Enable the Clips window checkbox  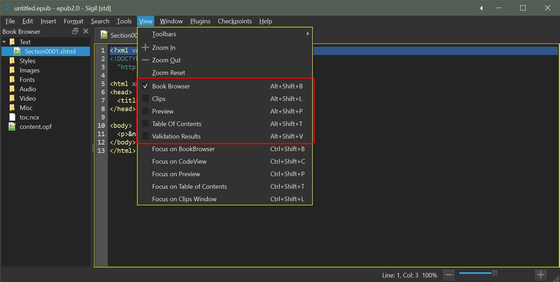point(145,99)
